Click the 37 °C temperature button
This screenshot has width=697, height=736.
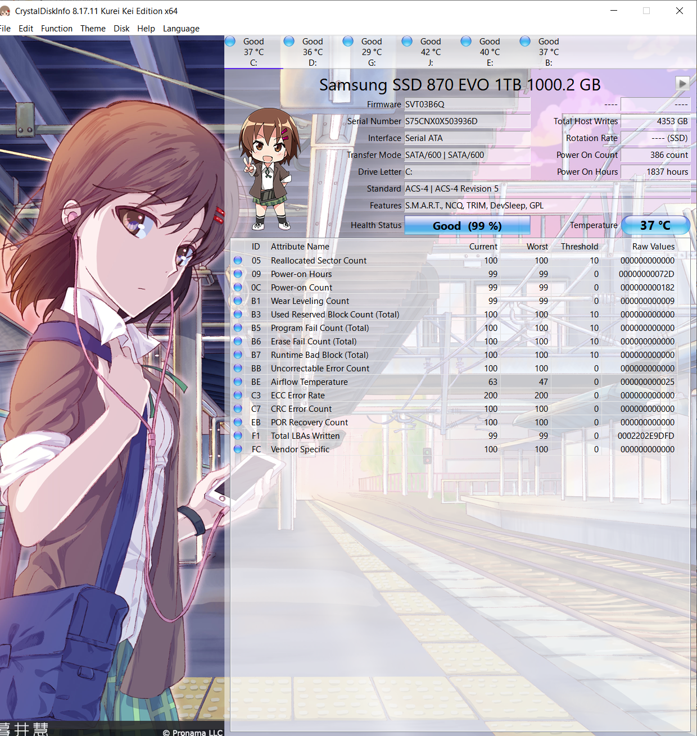pos(655,225)
